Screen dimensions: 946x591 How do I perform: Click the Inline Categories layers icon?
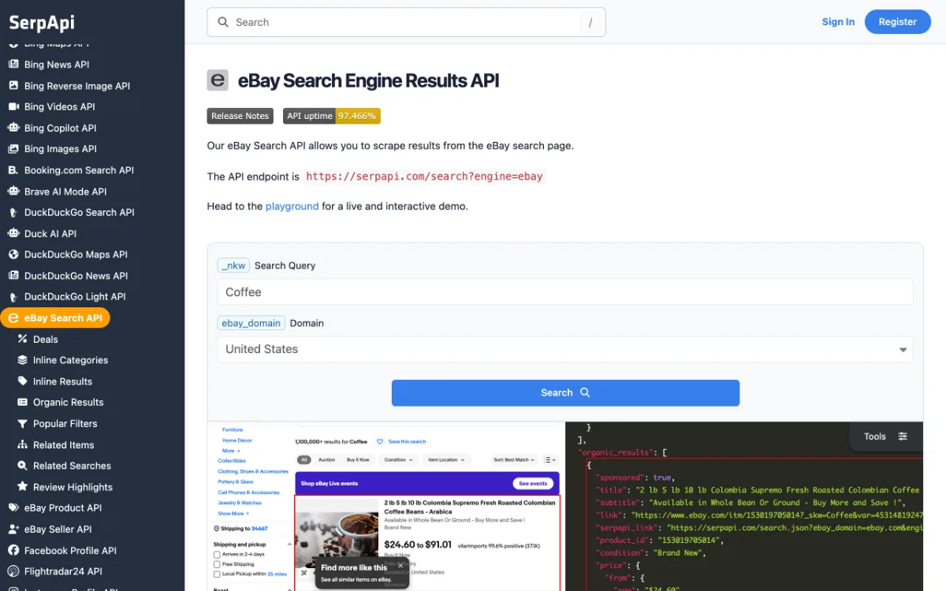click(22, 360)
